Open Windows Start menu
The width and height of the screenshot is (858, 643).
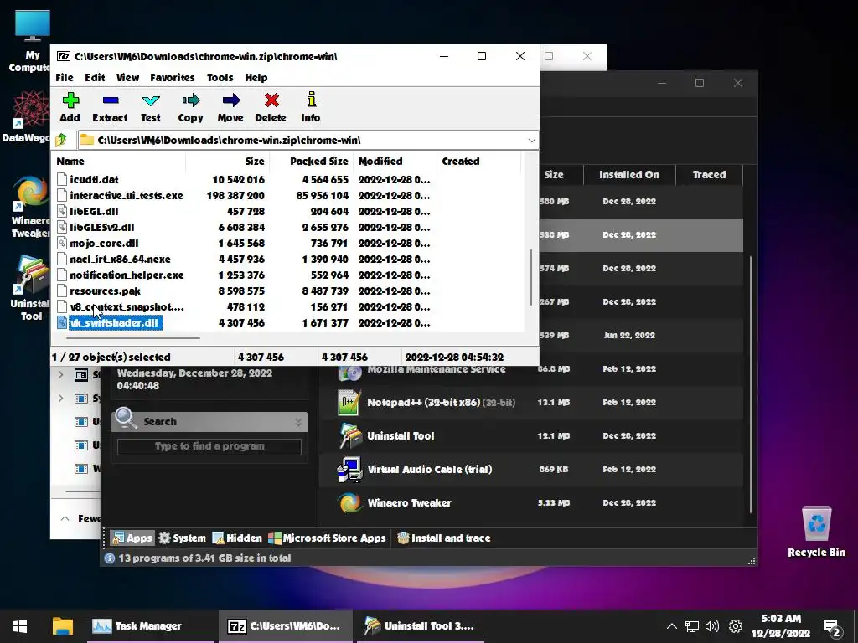pos(20,626)
